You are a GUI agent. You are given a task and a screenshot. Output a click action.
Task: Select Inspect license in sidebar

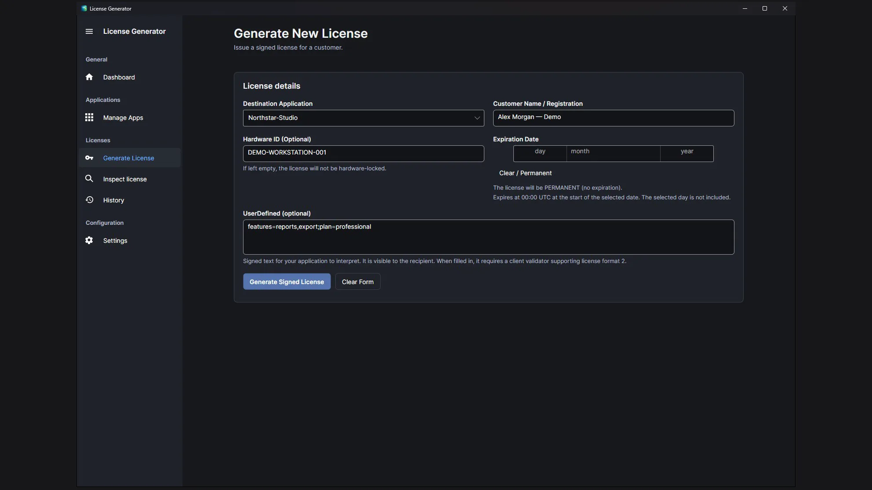point(130,179)
